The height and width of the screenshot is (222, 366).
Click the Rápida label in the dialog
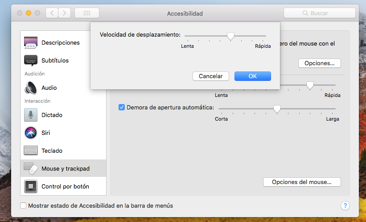[x=263, y=46]
